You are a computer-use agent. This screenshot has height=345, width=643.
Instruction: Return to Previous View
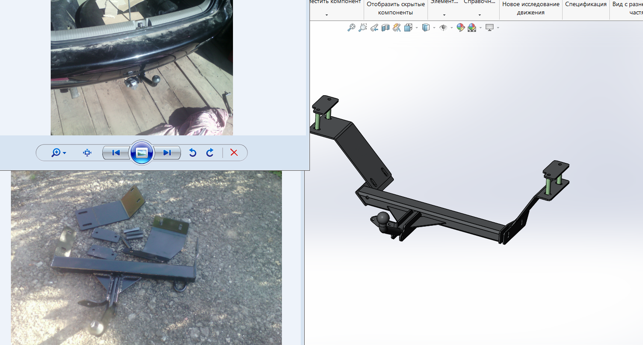point(374,28)
